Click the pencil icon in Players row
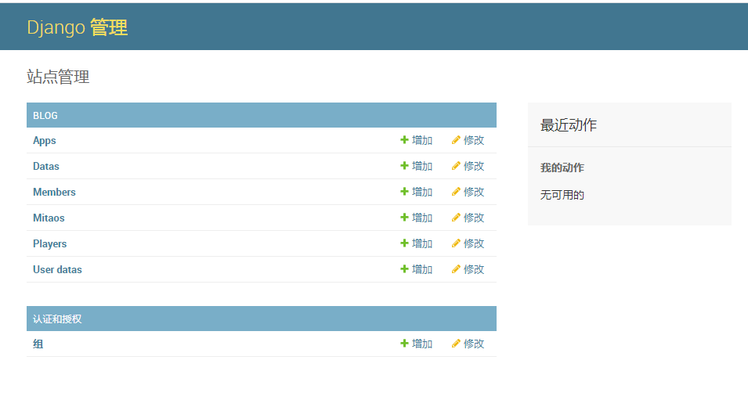 point(456,243)
